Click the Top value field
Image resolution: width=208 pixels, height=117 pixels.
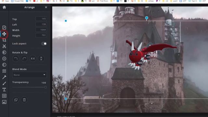coord(41,19)
